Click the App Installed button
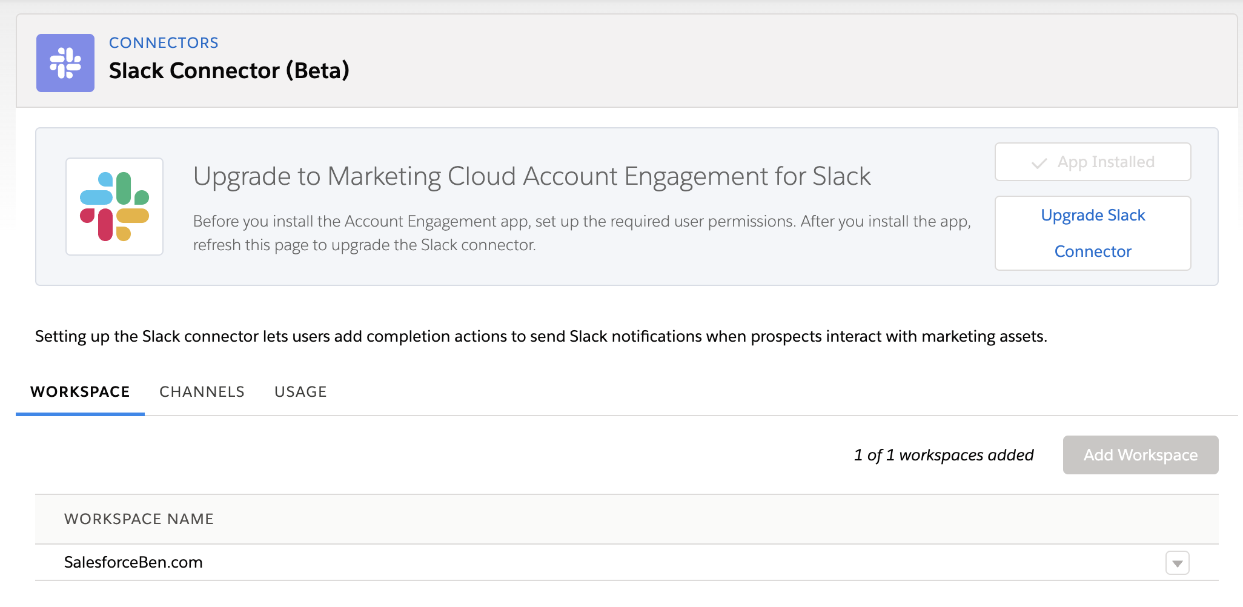 1093,162
